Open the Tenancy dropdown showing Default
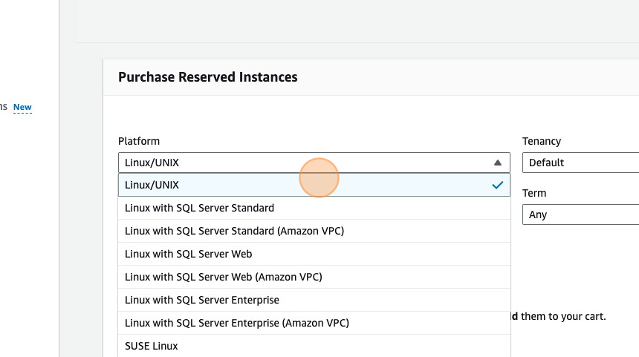The width and height of the screenshot is (639, 357). 580,163
